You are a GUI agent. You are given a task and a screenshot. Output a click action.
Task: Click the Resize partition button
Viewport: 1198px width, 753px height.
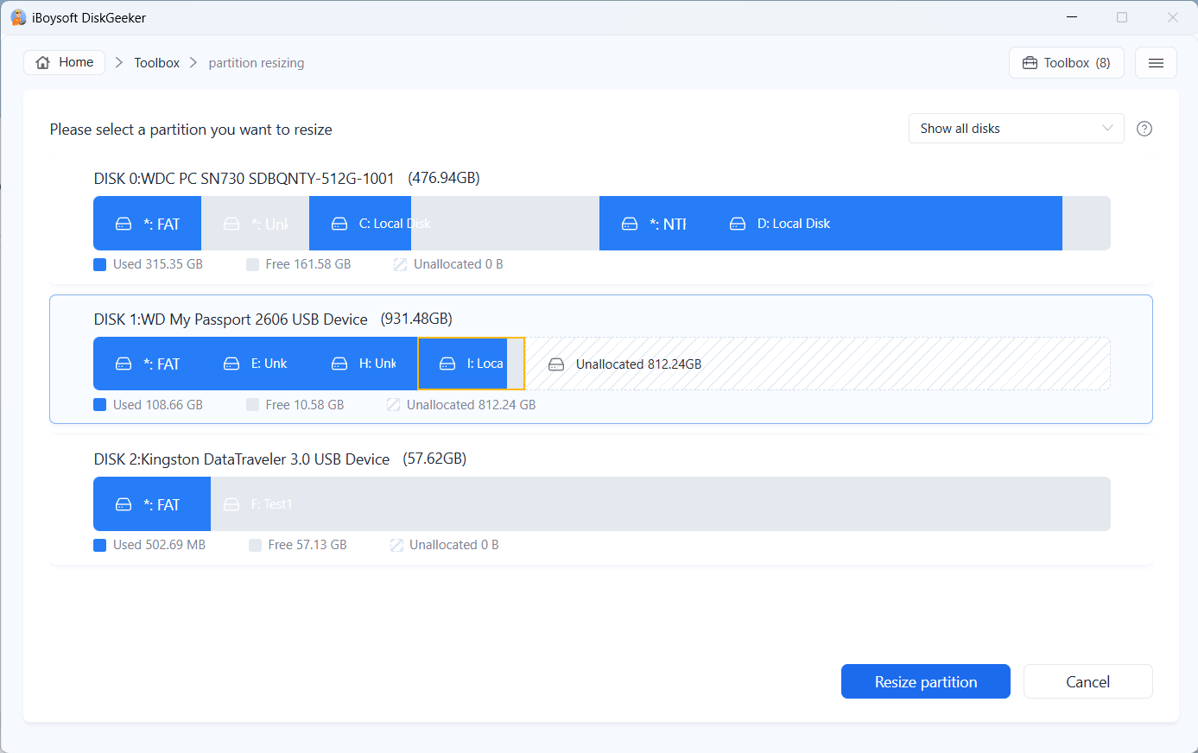tap(926, 681)
